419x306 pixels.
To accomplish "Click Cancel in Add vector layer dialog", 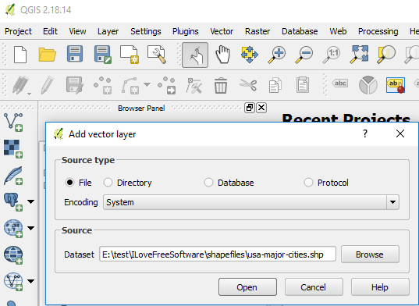I will pos(314,287).
